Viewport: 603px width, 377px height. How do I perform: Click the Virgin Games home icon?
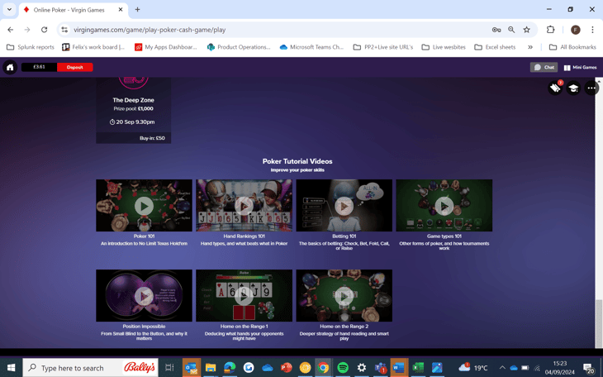[x=10, y=67]
